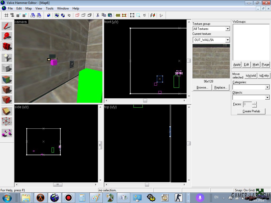
Task: Toggle the 3D grid display
Action: click(x=12, y=15)
